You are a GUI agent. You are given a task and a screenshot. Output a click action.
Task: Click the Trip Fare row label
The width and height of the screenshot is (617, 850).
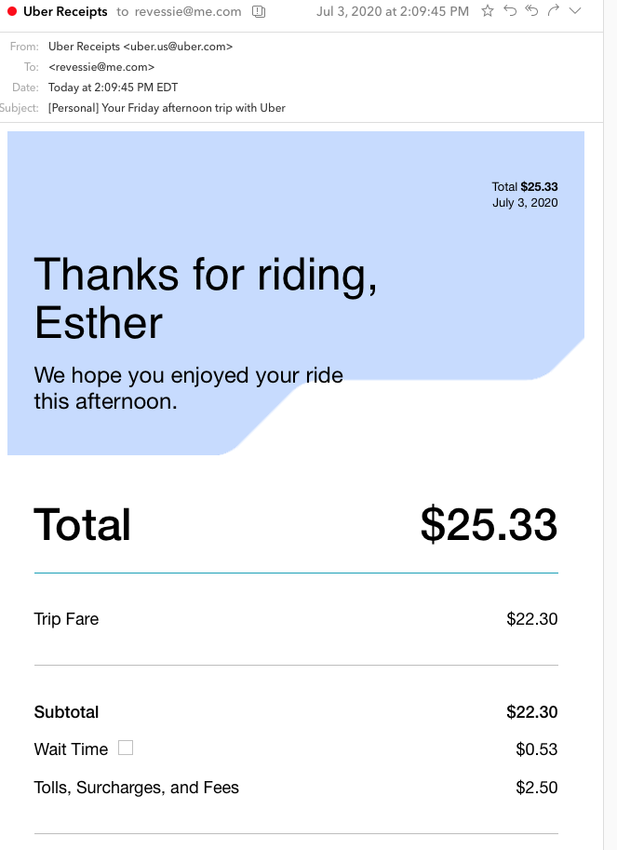66,619
